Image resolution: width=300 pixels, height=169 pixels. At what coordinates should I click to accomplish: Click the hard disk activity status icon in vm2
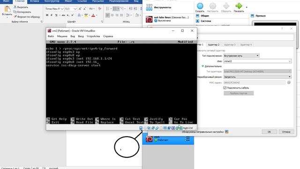tap(141, 128)
